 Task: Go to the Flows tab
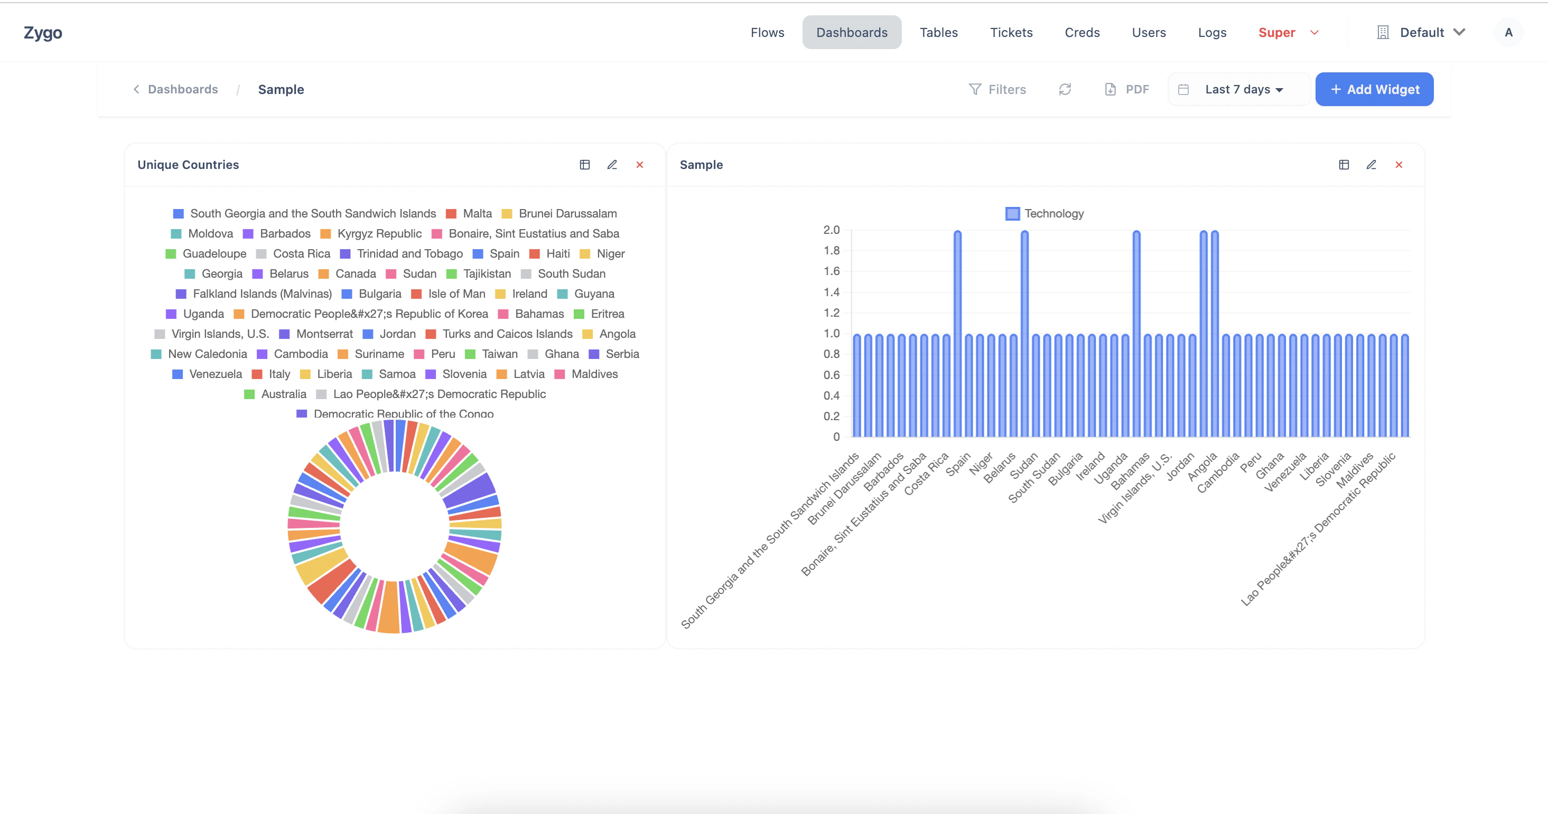pos(767,32)
